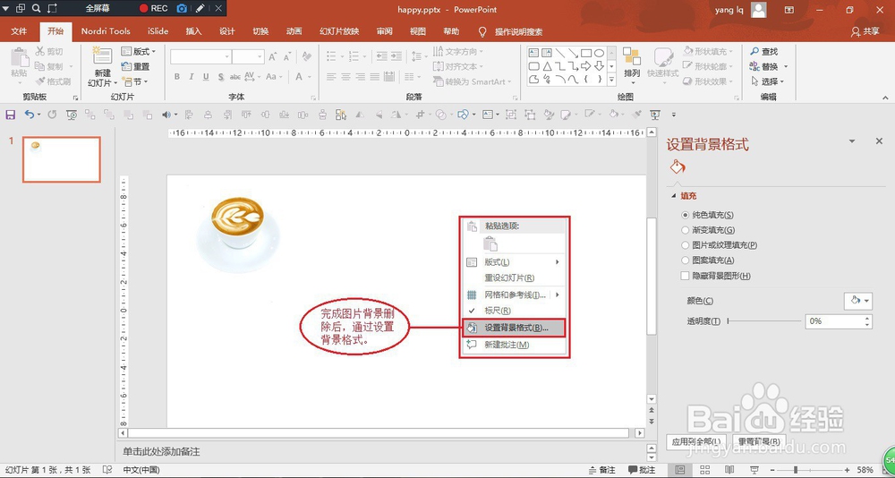Click the recorder search magnifier icon
Viewport: 895px width, 478px height.
(x=37, y=8)
